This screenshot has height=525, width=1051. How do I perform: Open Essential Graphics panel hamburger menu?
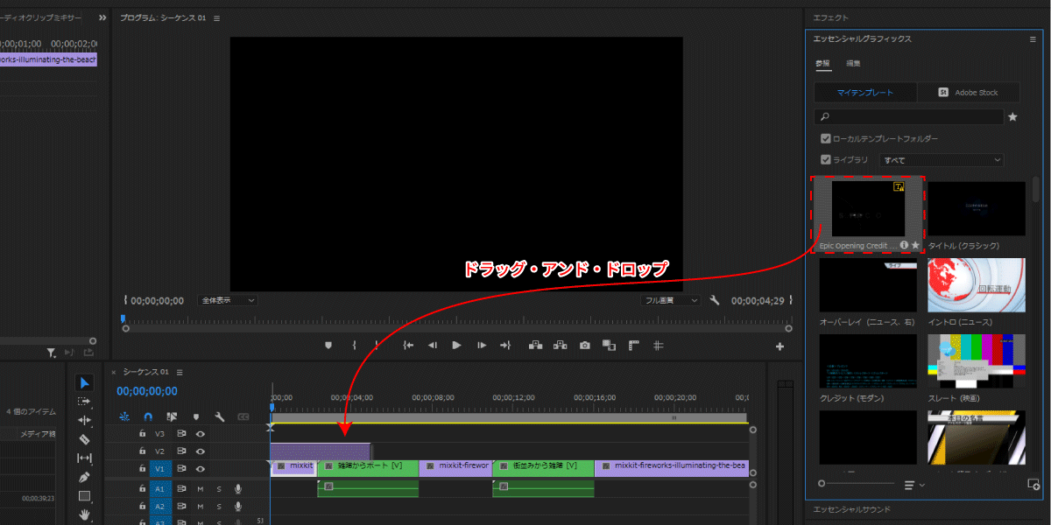tap(1033, 39)
